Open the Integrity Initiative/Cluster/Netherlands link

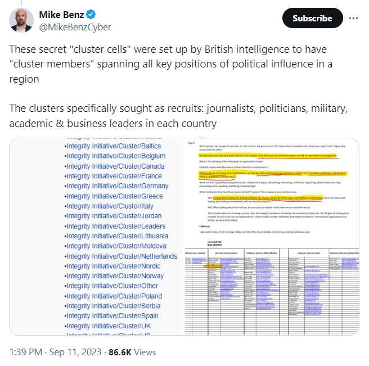click(x=121, y=256)
